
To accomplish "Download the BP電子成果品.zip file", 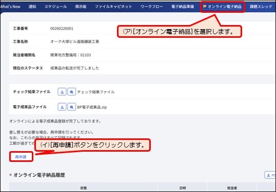I will pos(62,107).
